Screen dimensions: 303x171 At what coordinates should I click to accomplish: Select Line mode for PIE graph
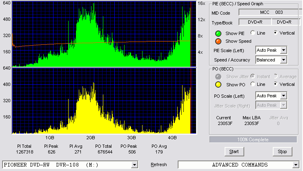pyautogui.click(x=252, y=33)
